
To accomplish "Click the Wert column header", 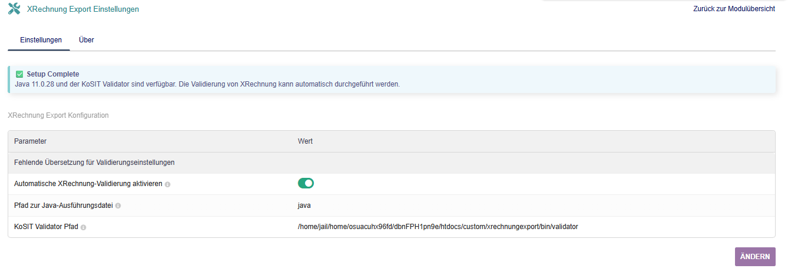I will pos(305,141).
